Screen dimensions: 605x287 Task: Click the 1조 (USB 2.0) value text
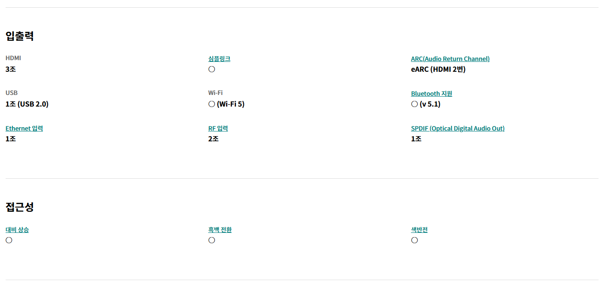click(27, 104)
